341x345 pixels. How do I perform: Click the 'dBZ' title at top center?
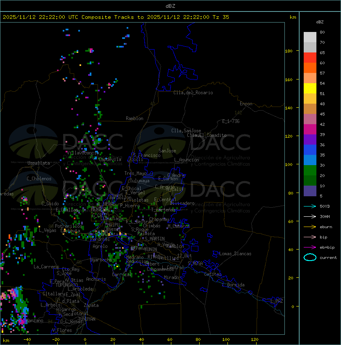[170, 6]
